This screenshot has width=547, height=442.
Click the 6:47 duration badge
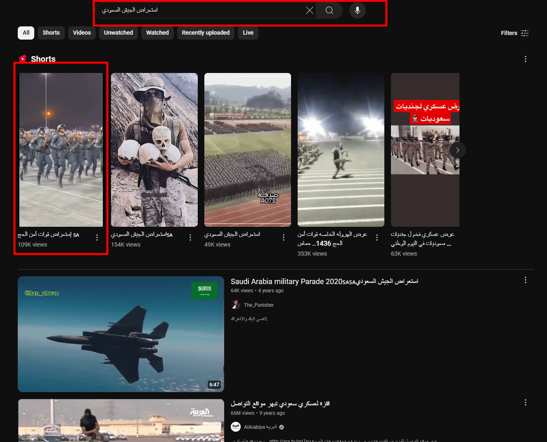pos(214,385)
